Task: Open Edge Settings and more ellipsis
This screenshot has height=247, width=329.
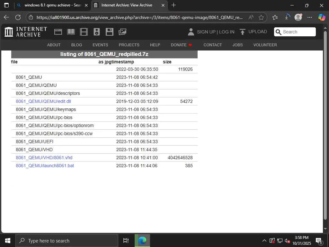Action: (x=309, y=17)
